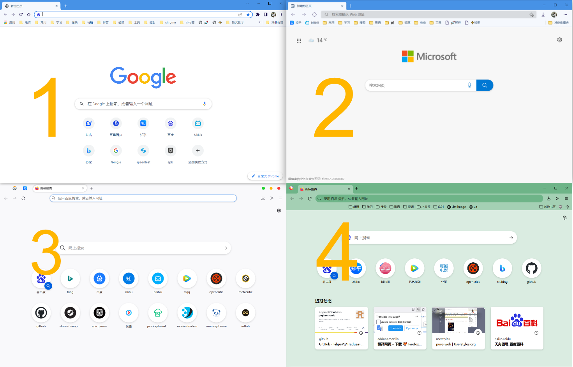
Task: Open cn.bing tile in green Firefox window
Action: point(502,271)
